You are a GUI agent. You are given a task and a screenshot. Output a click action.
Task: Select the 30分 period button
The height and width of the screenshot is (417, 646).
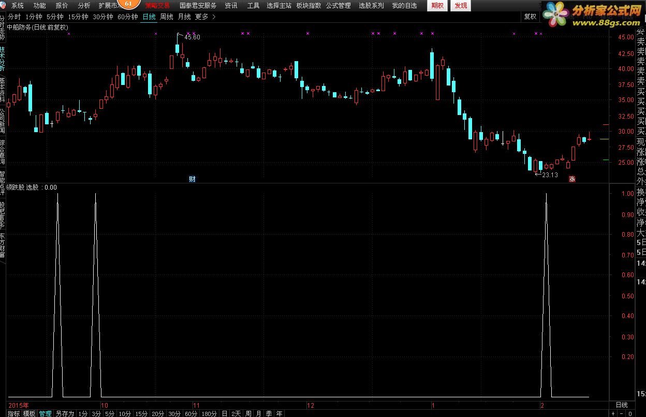pos(174,413)
